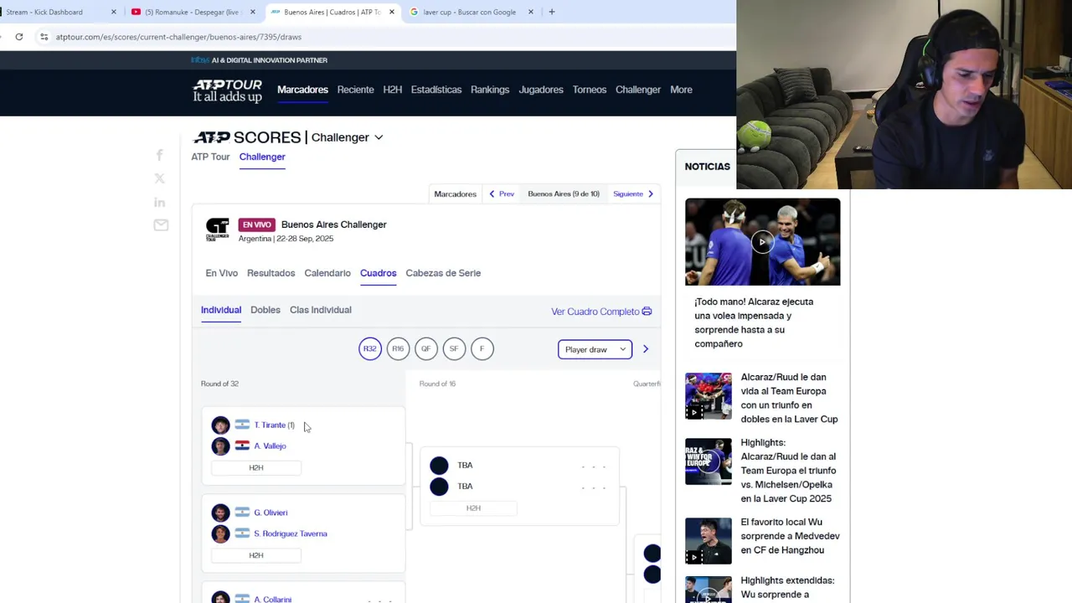Click S. Rodriguez Taverna player photo
The width and height of the screenshot is (1072, 603).
220,533
